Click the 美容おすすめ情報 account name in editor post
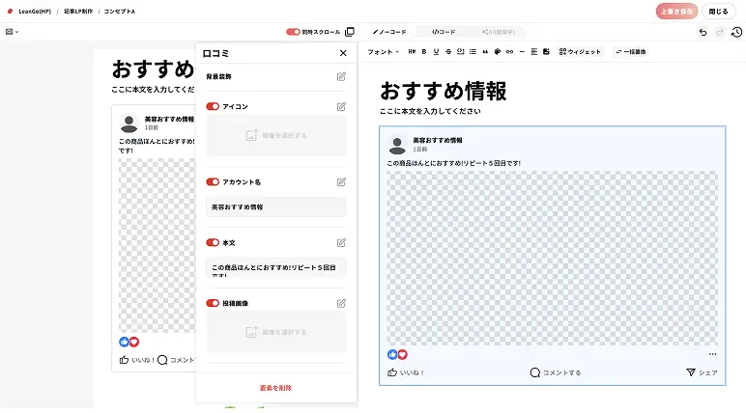Screen dimensions: 746x413 pyautogui.click(x=437, y=140)
